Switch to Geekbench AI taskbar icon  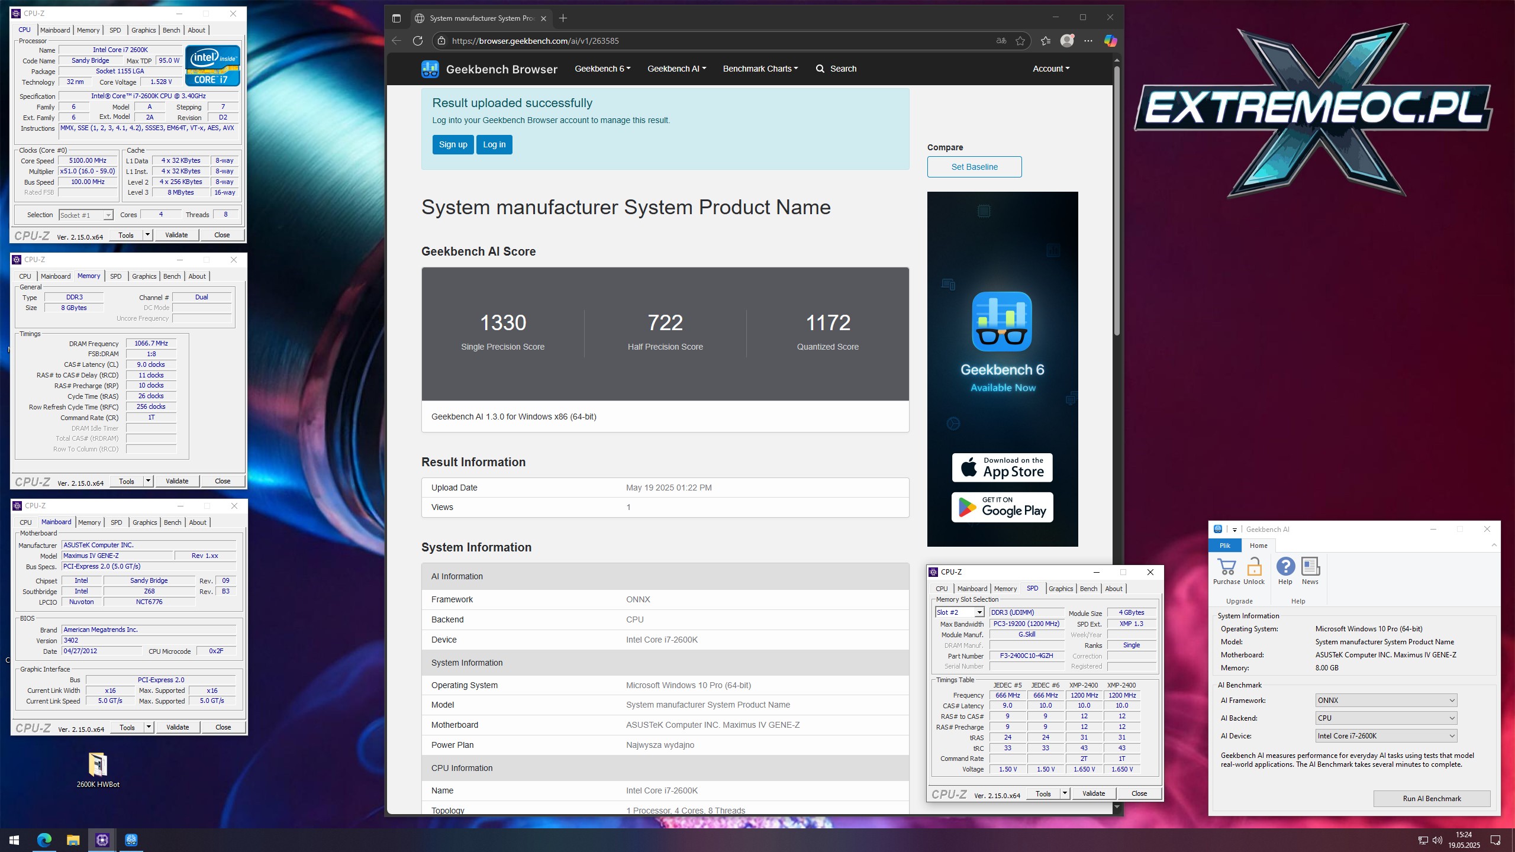131,840
